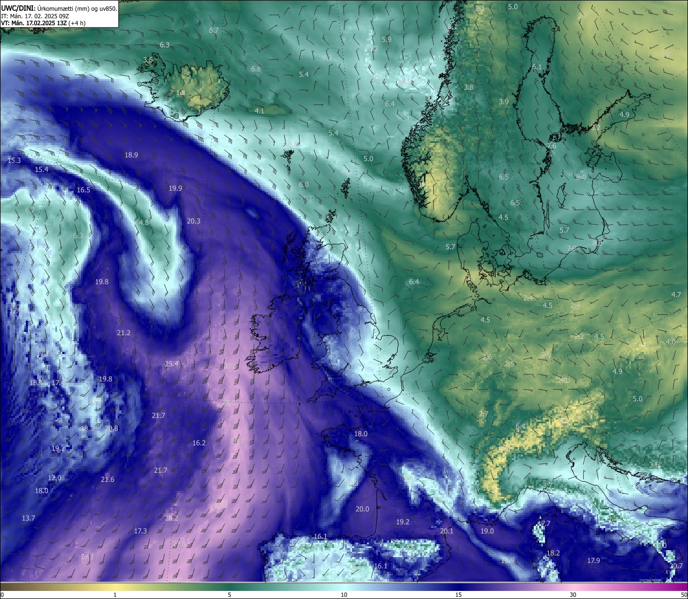
Task: Click the valid time line 'VT: Mán. 17.02.2025 13Z (+4 h)'
Action: pos(44,23)
